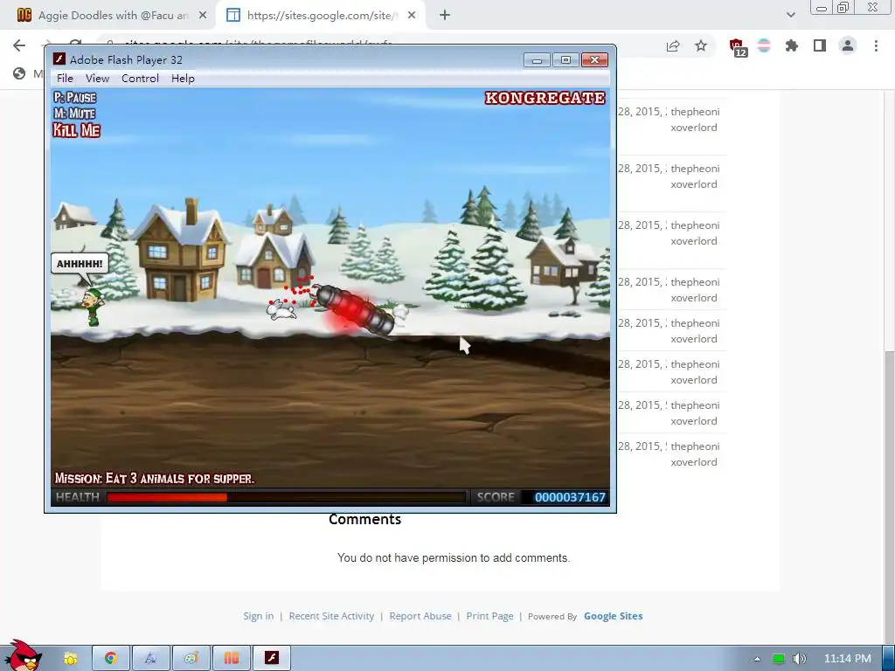895x671 pixels.
Task: Click the Sign in link
Action: [x=259, y=616]
